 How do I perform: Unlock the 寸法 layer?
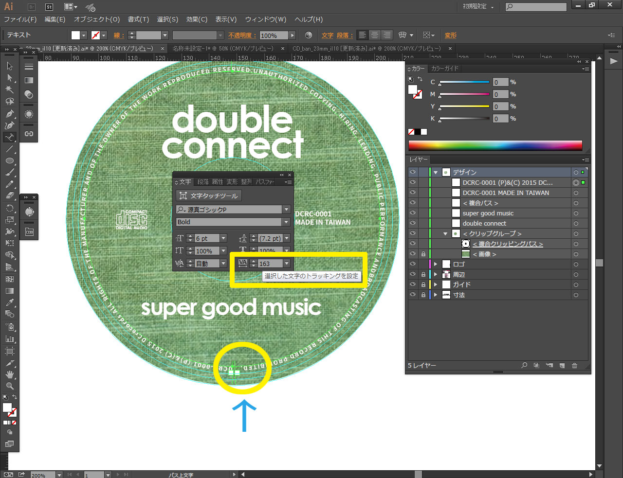[423, 295]
